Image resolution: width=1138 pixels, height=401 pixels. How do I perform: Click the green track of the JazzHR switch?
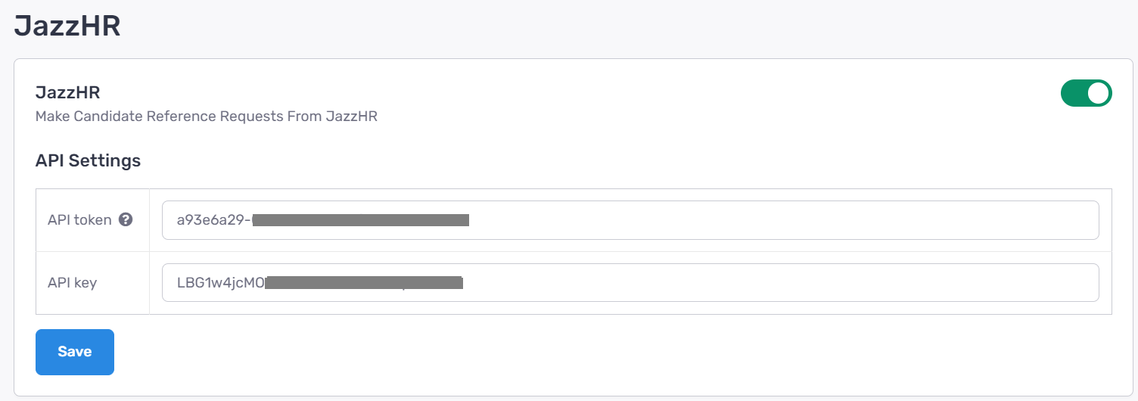coord(1074,93)
